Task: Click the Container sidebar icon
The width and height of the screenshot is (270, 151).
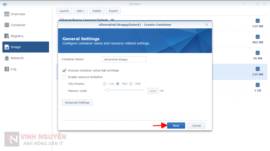Action: tap(7, 25)
